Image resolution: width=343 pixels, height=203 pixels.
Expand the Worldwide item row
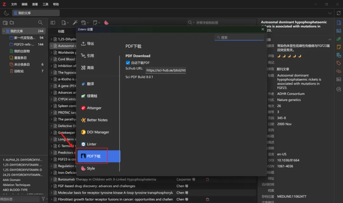pyautogui.click(x=51, y=52)
